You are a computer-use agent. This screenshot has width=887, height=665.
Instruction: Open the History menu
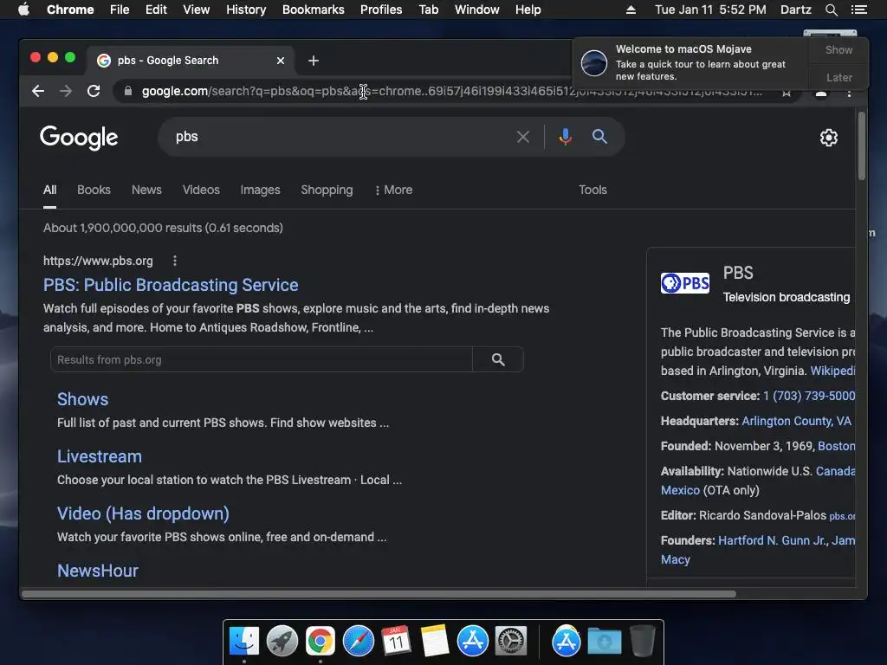click(246, 10)
